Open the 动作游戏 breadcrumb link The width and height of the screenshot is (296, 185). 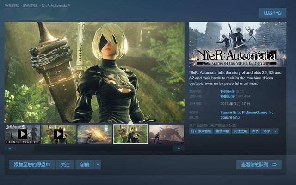pos(30,6)
